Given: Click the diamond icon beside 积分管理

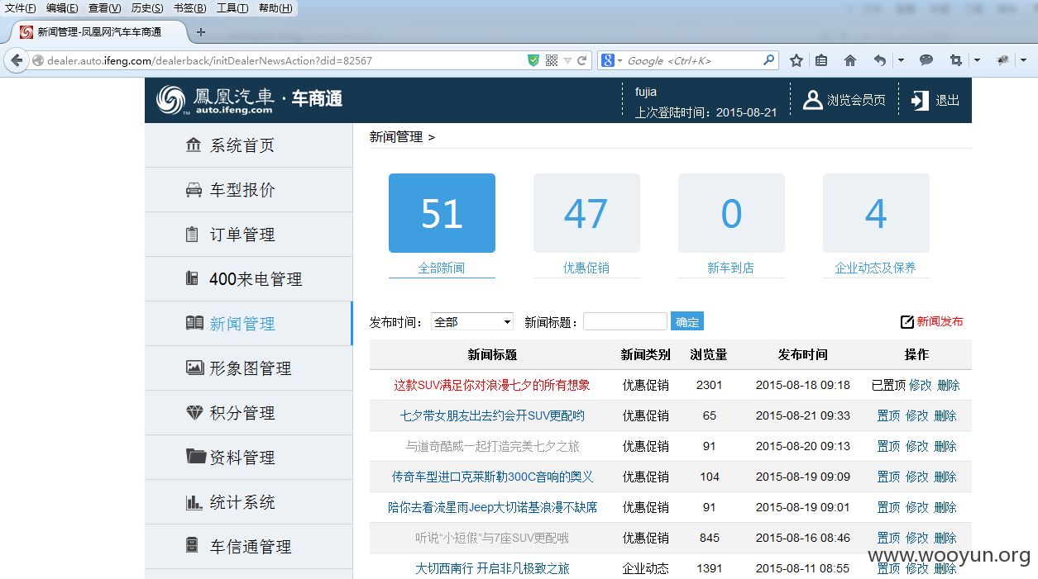Looking at the screenshot, I should point(194,412).
